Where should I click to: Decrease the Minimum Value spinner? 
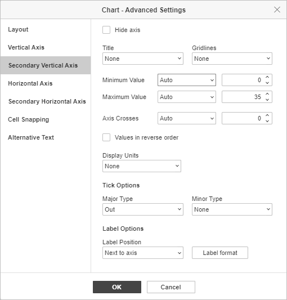267,83
